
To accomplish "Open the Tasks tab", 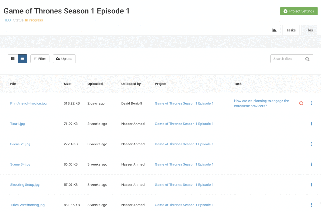I will pyautogui.click(x=291, y=30).
